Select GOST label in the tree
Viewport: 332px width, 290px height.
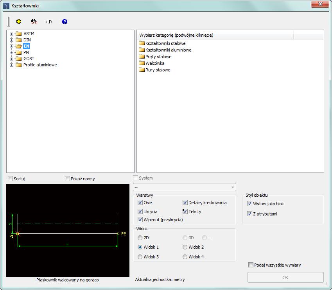point(29,59)
